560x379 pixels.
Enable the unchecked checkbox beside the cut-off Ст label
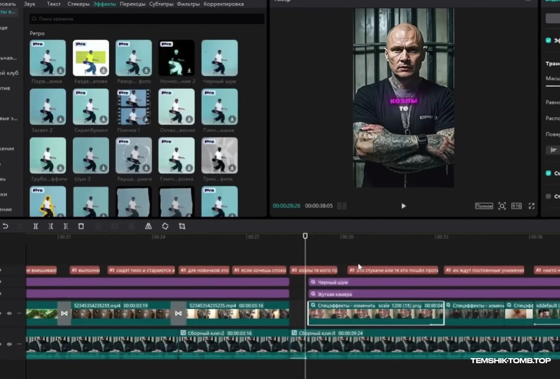(x=549, y=196)
